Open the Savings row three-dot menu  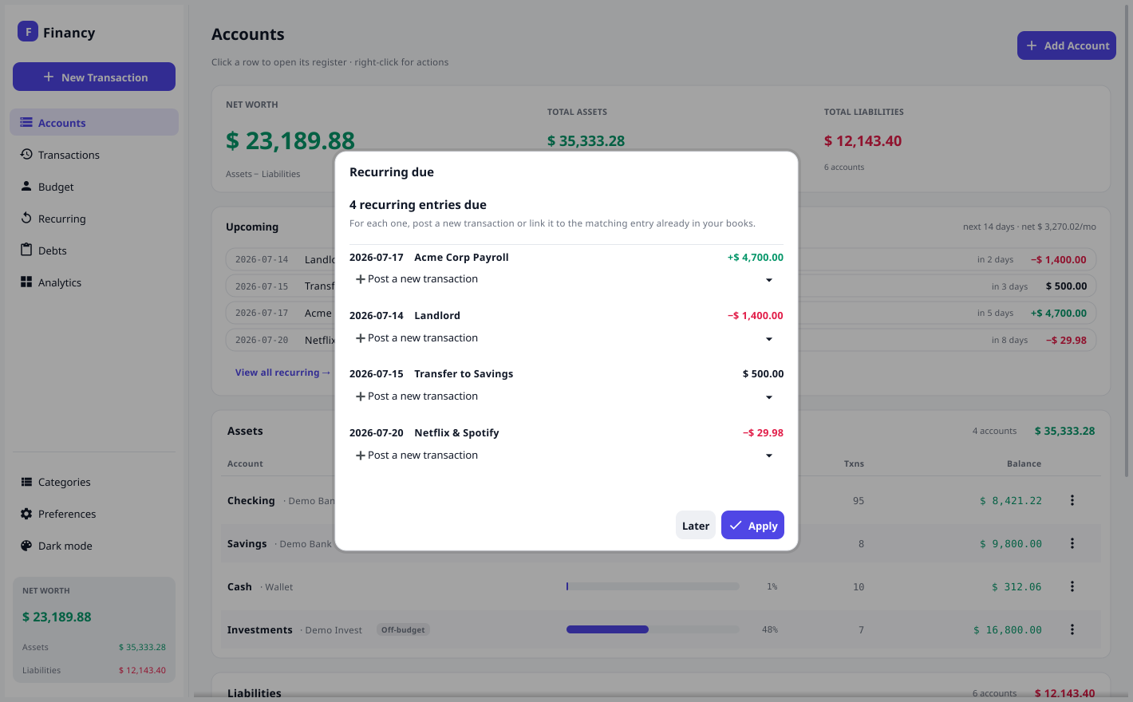click(x=1072, y=543)
